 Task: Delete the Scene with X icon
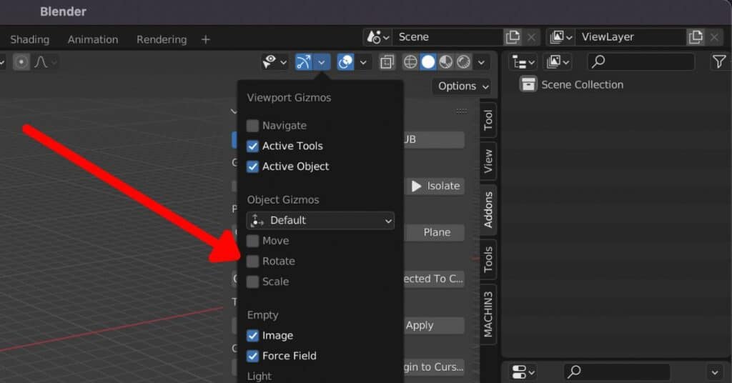(x=531, y=37)
